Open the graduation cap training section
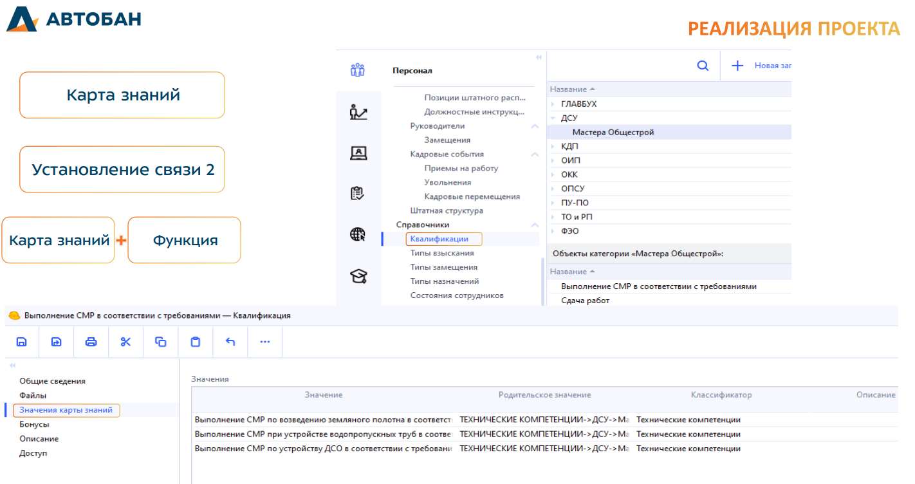The width and height of the screenshot is (915, 484). click(358, 277)
